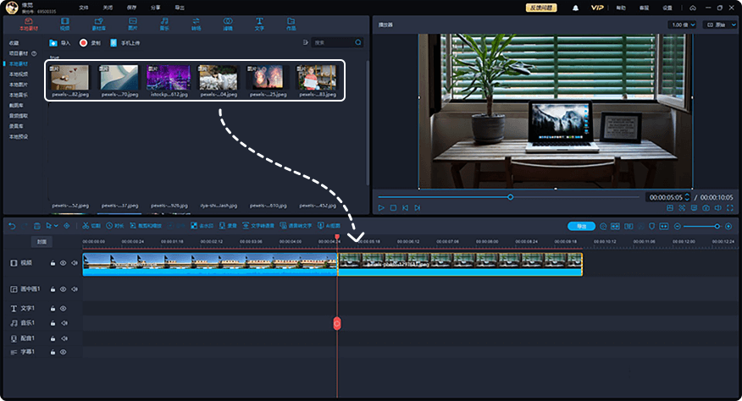The height and width of the screenshot is (401, 742).
Task: Click the blue 导出 export button
Action: coord(581,226)
